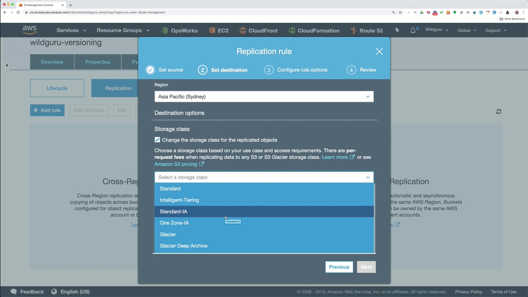Click the pin shortcuts icon

[x=397, y=30]
